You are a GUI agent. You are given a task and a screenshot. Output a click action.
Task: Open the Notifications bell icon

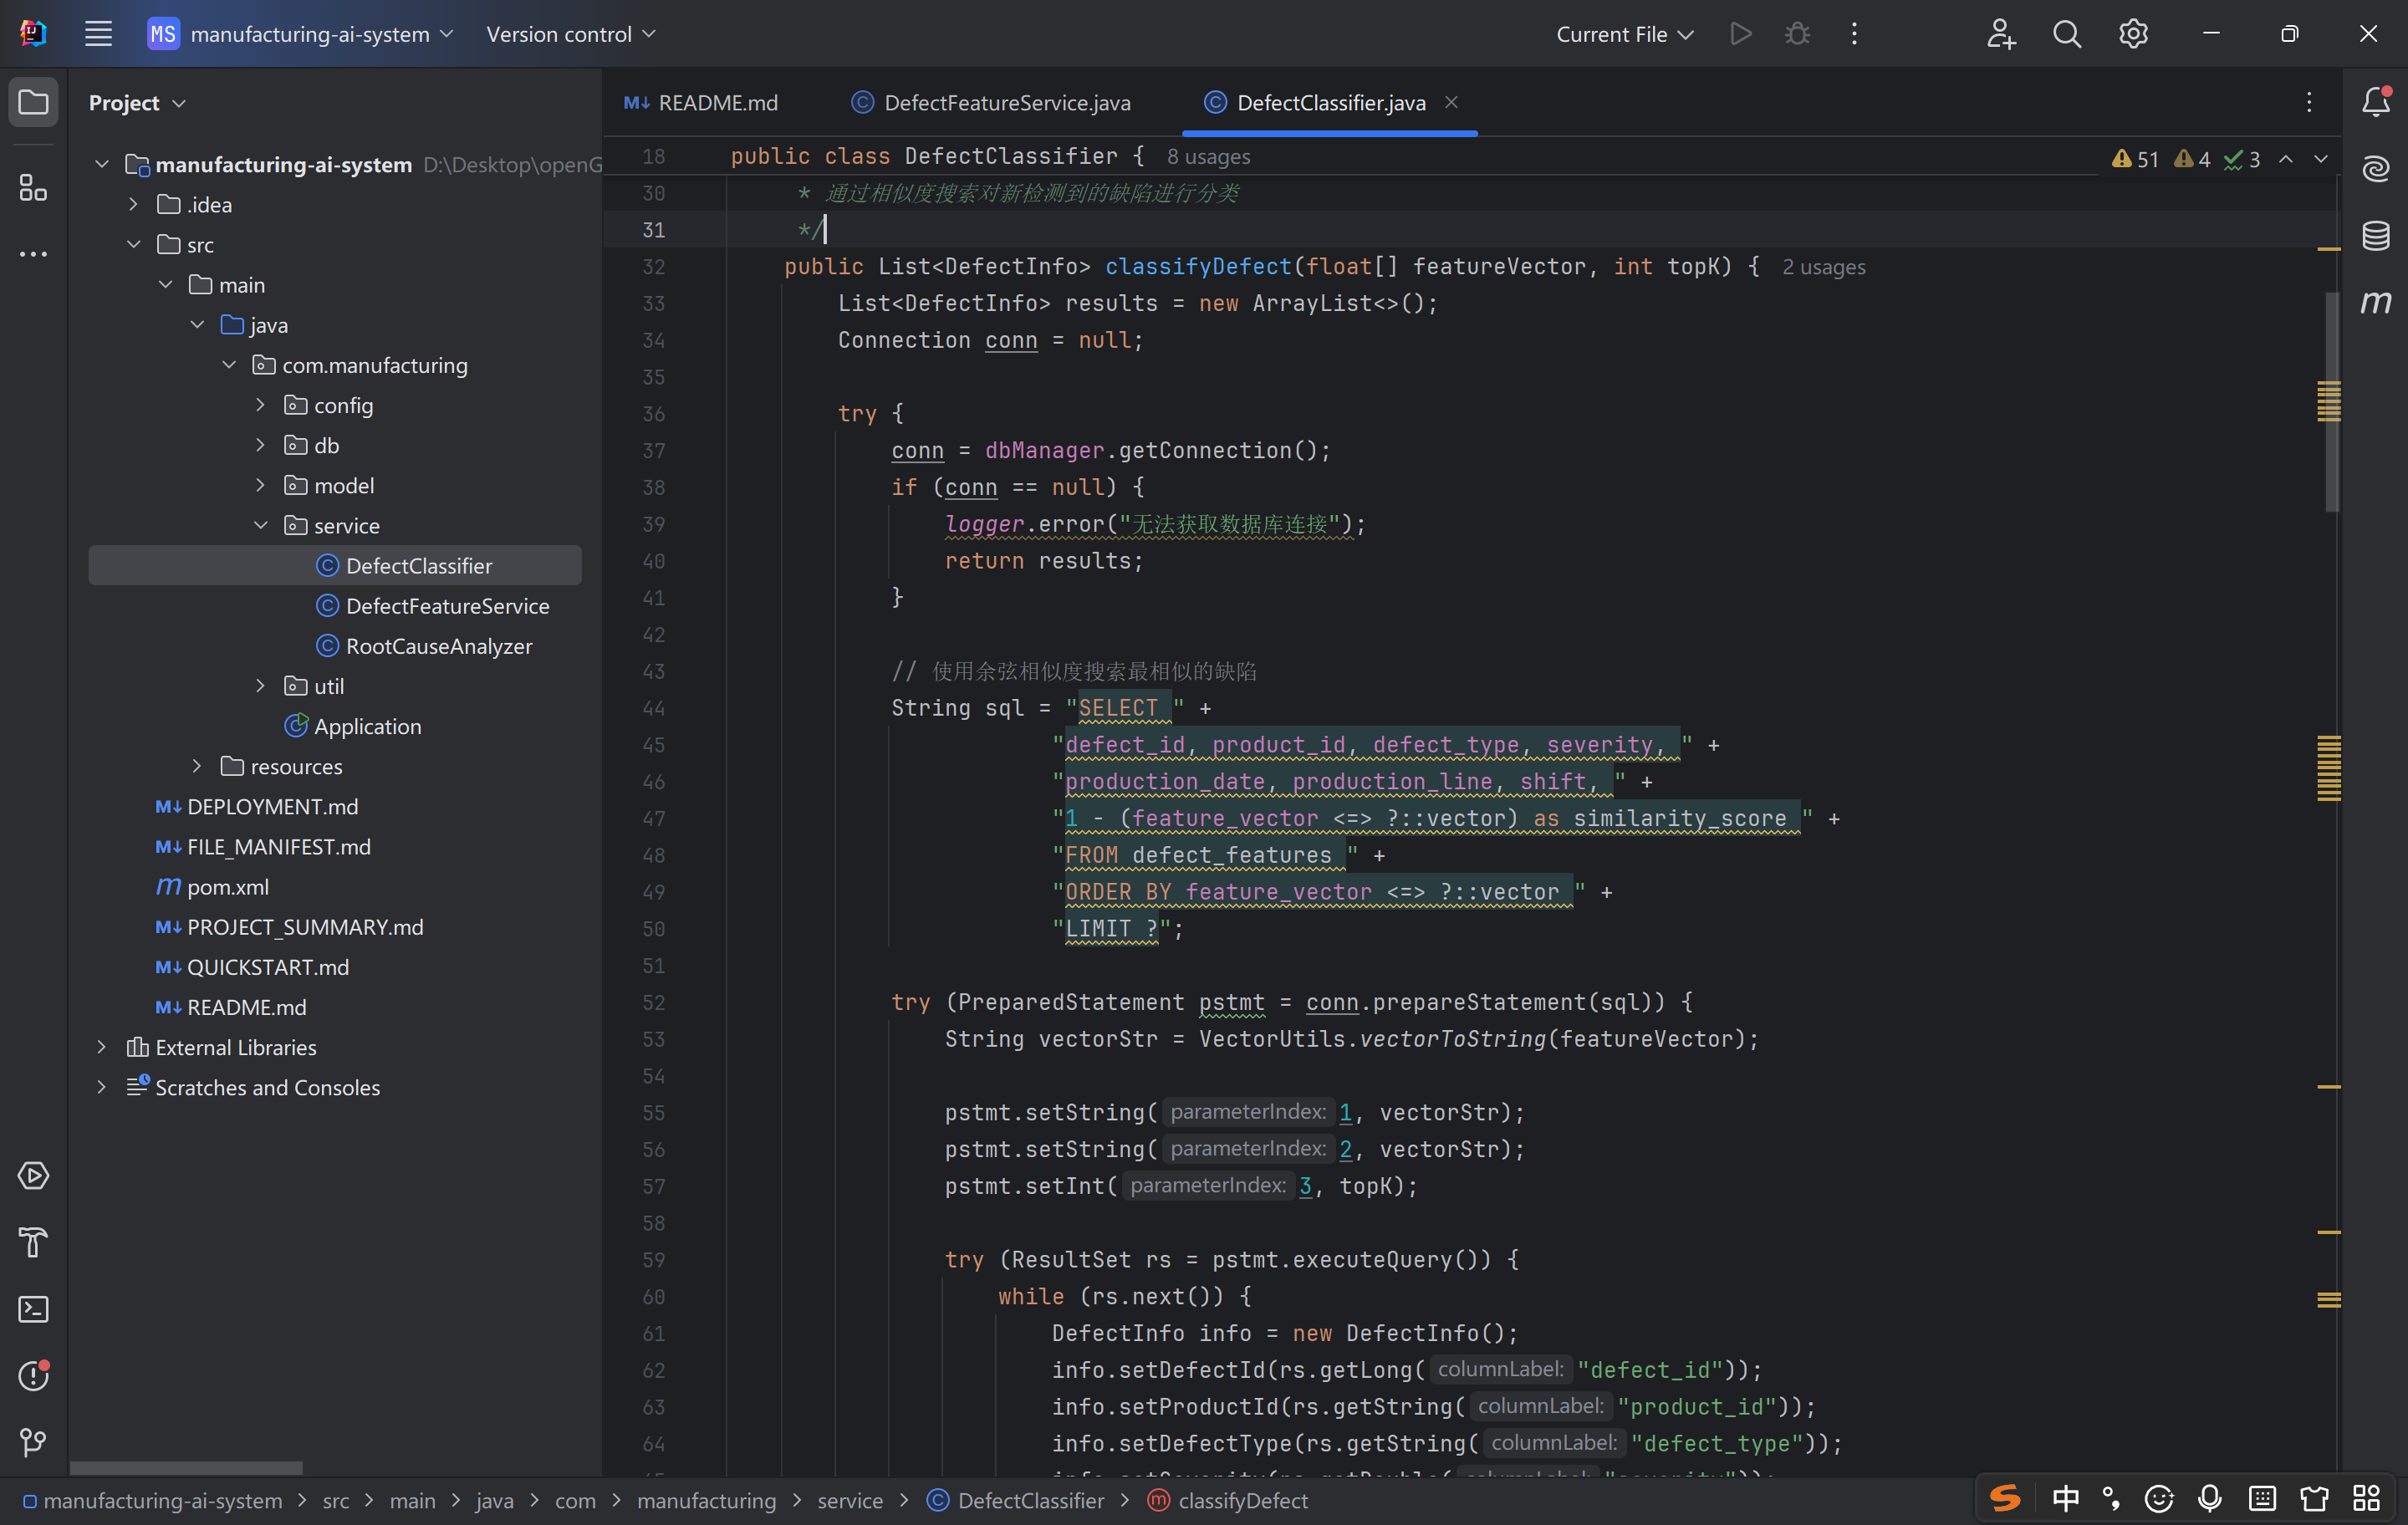point(2376,101)
